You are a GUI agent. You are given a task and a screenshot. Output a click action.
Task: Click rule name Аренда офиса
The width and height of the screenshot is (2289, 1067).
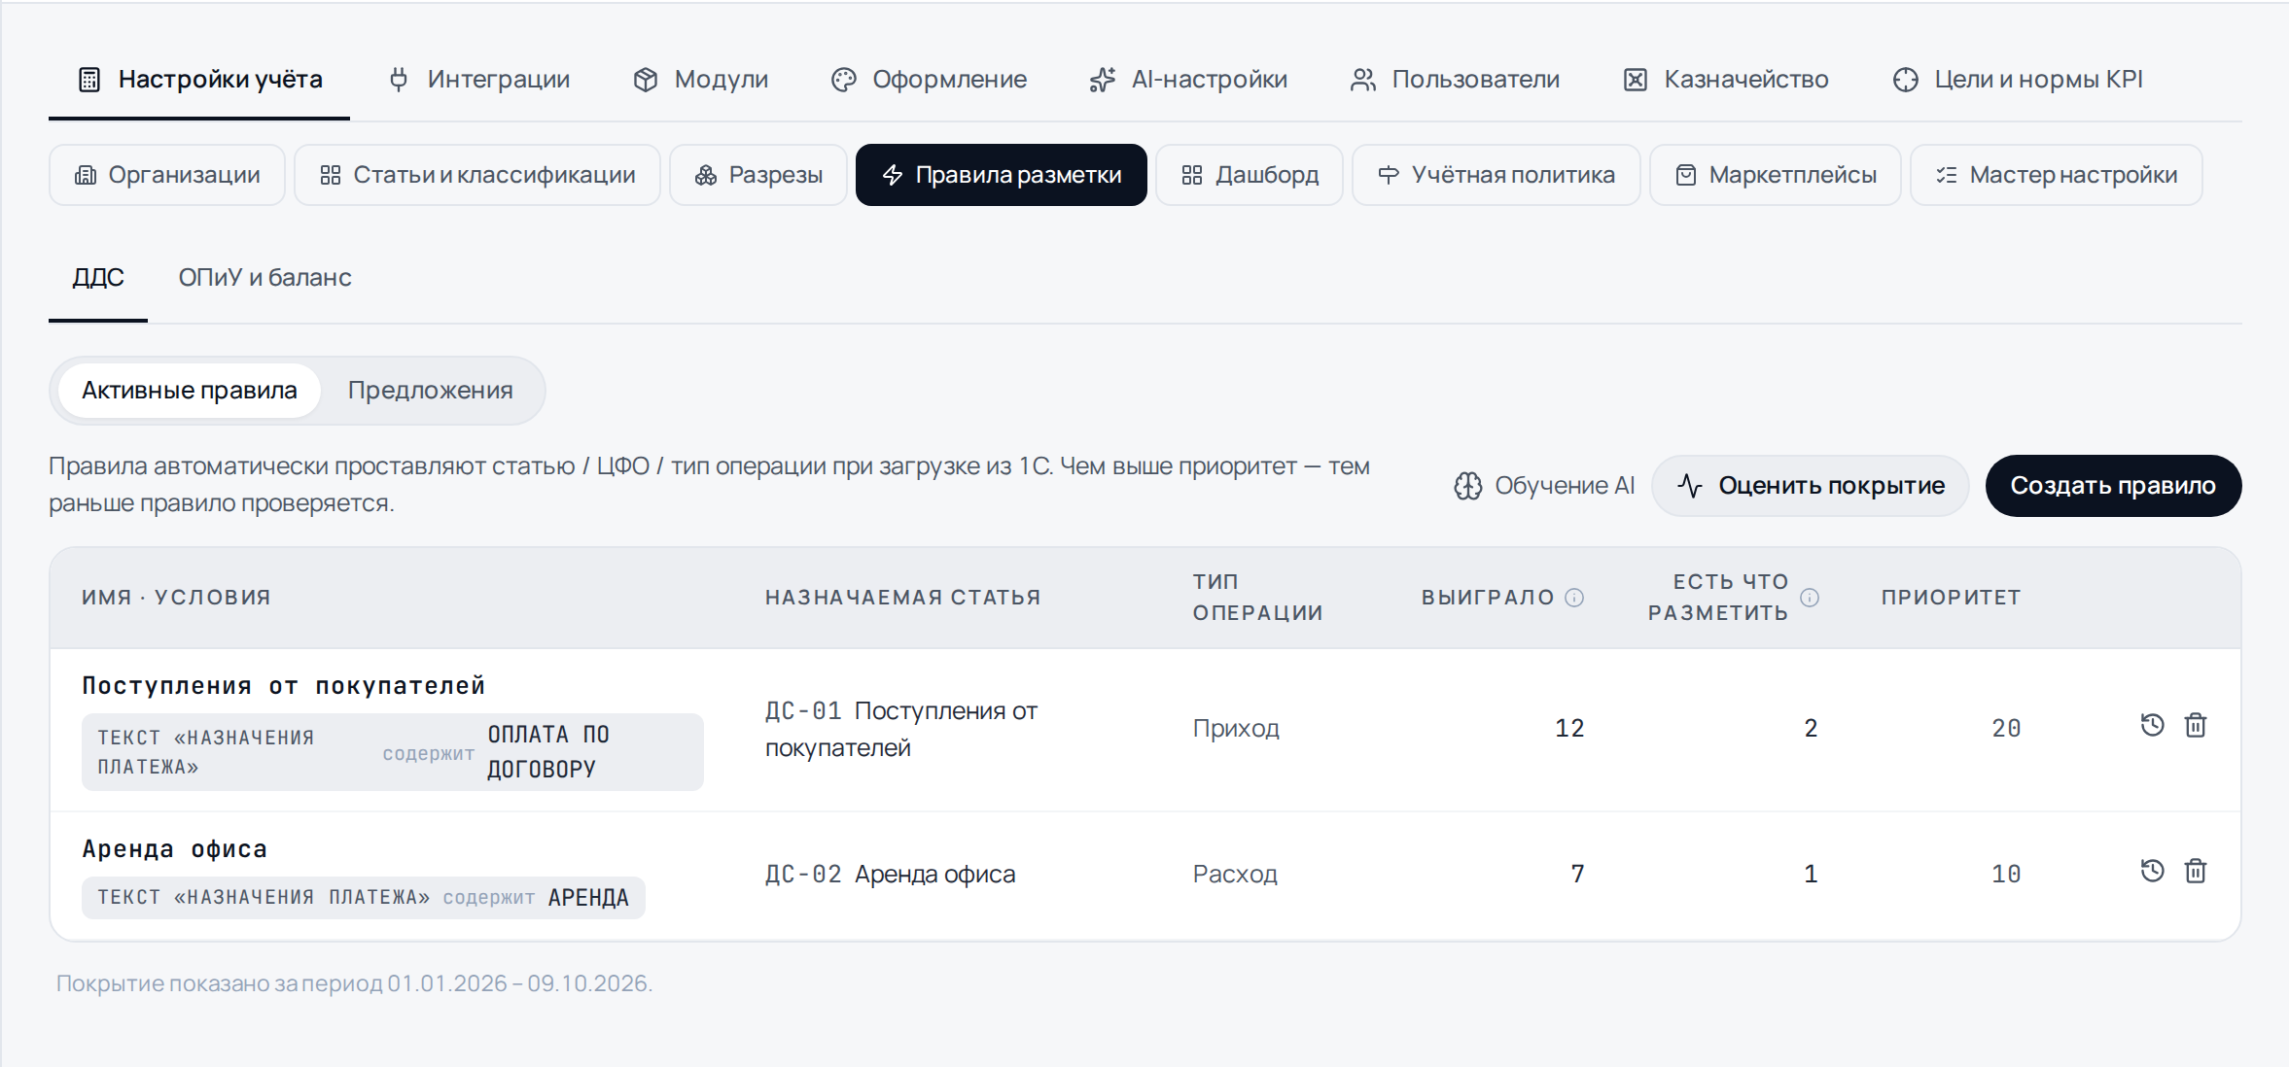click(x=174, y=849)
